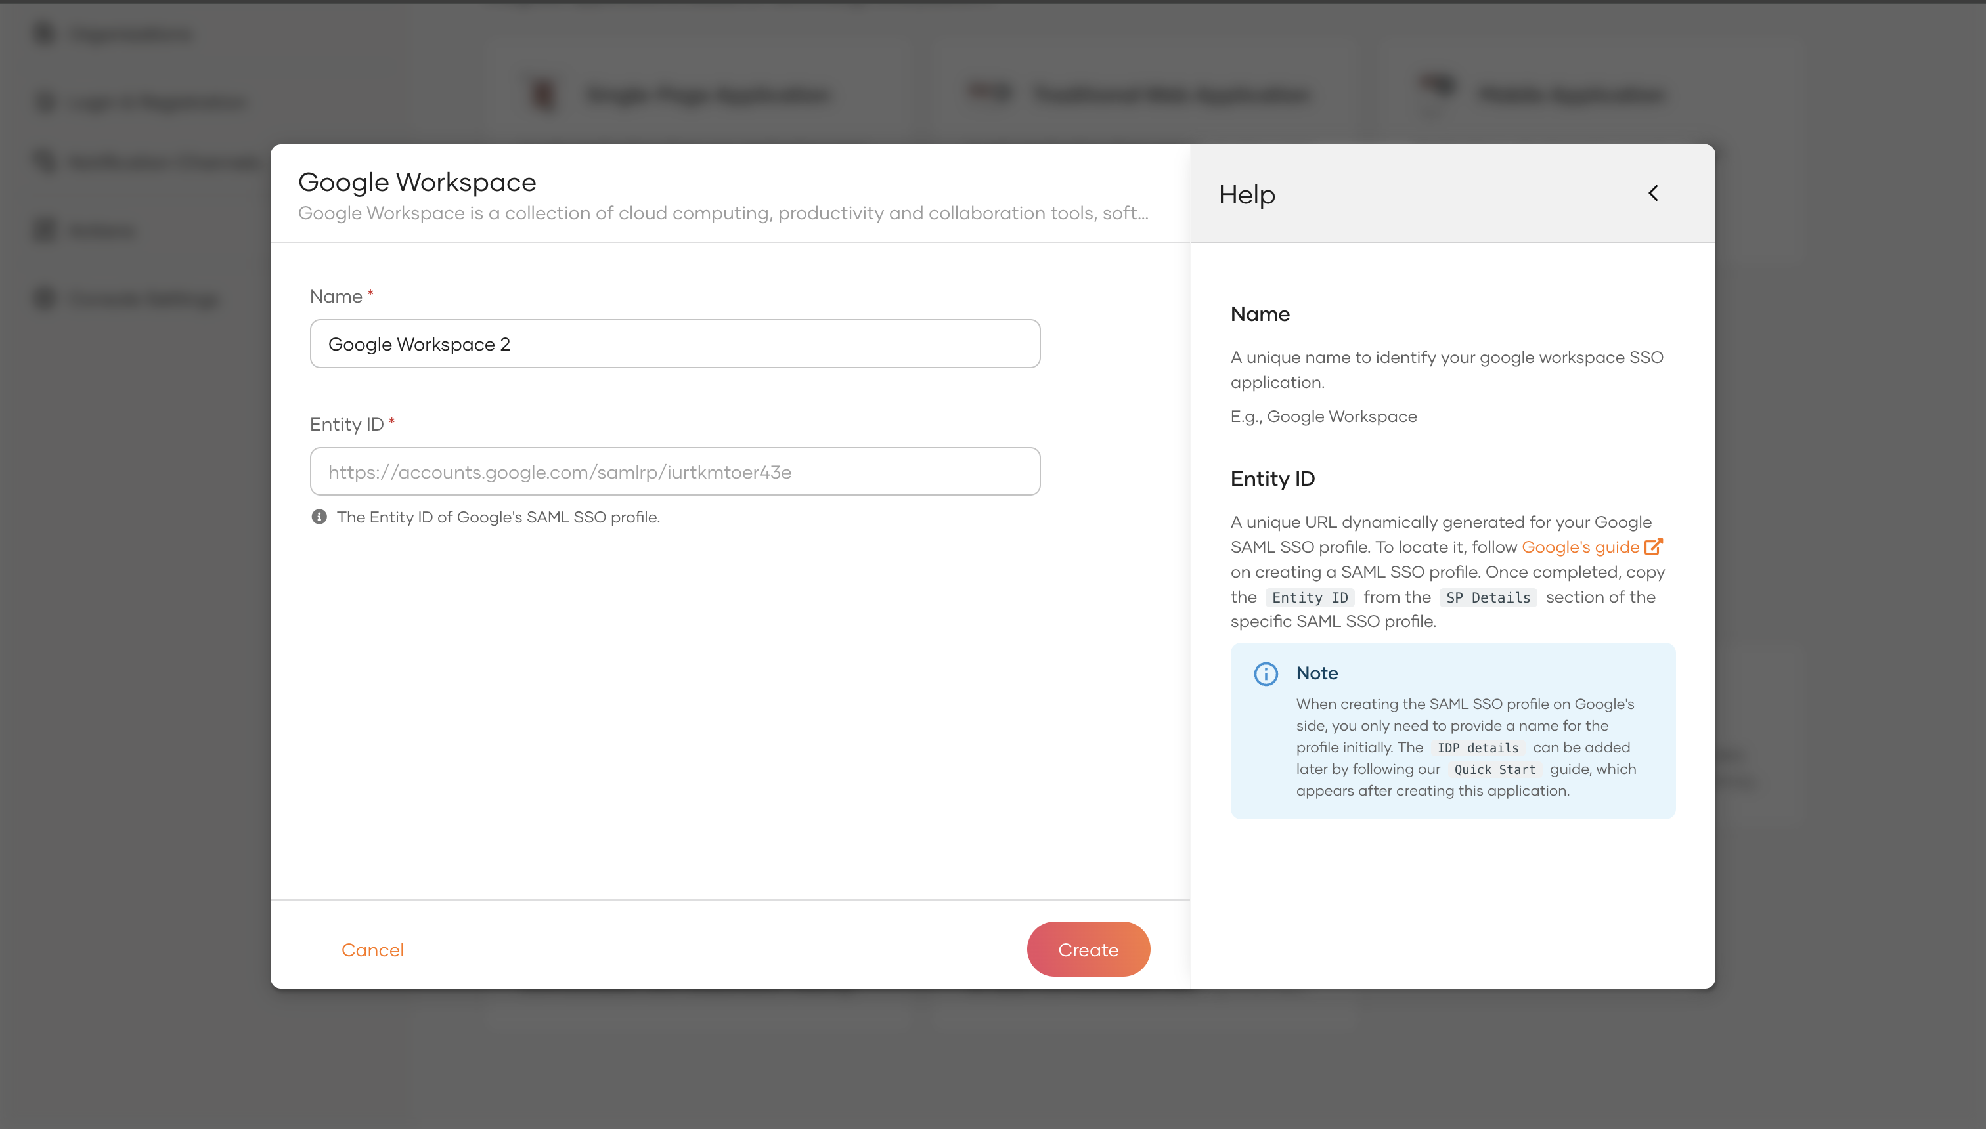The width and height of the screenshot is (1986, 1129).
Task: Click the Traditional Web Application icon
Action: (988, 93)
